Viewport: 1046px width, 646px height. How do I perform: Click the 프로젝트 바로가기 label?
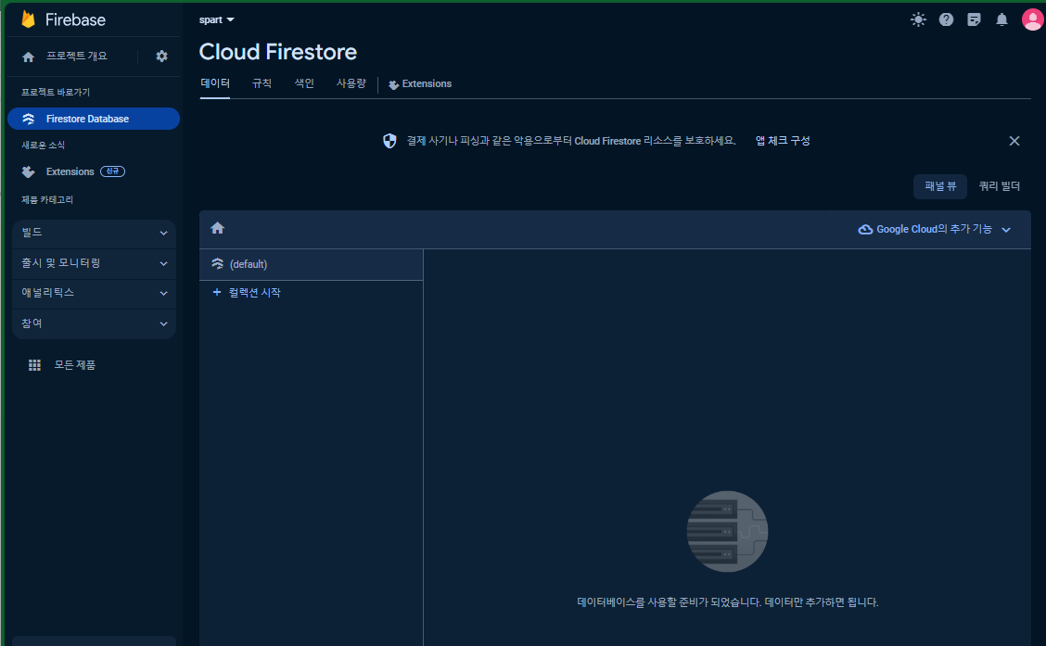(x=56, y=92)
